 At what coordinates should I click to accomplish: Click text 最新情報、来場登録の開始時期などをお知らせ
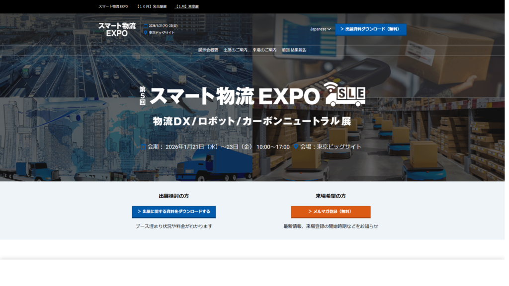[331, 226]
